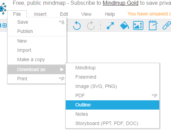Click the undo arrow icon
Viewport: 171px width, 135px height.
point(77,25)
